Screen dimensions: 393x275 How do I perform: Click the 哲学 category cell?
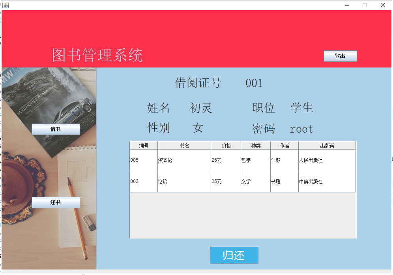[x=256, y=160]
